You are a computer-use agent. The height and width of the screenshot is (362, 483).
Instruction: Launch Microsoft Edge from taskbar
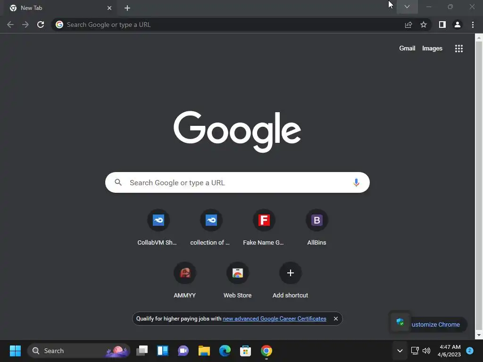225,351
